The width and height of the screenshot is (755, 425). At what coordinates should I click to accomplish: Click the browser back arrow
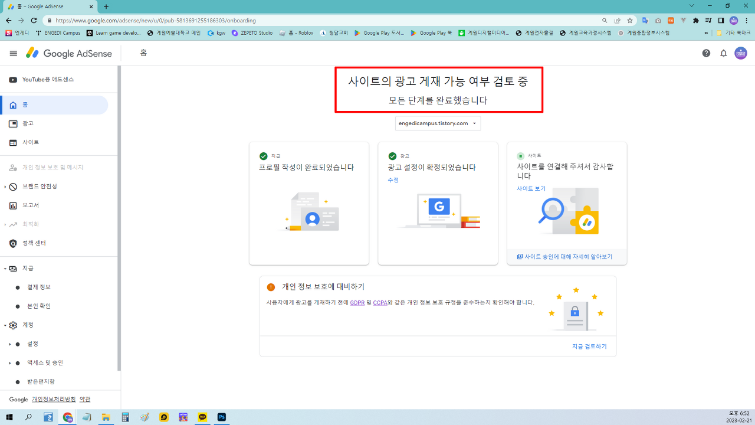(9, 20)
